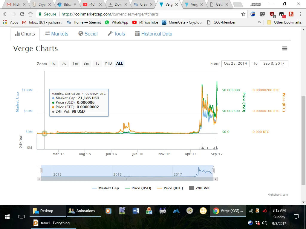Go to the browser home page icon
The width and height of the screenshot is (306, 229).
[x=30, y=14]
